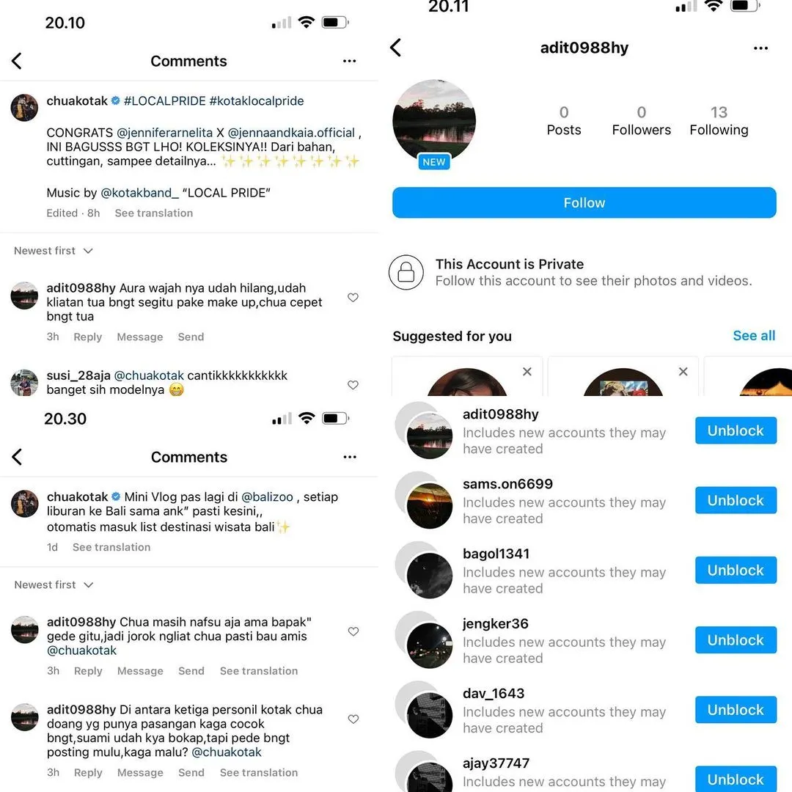Follow the adit0988hy account
Viewport: 792px width, 792px height.
(x=584, y=202)
